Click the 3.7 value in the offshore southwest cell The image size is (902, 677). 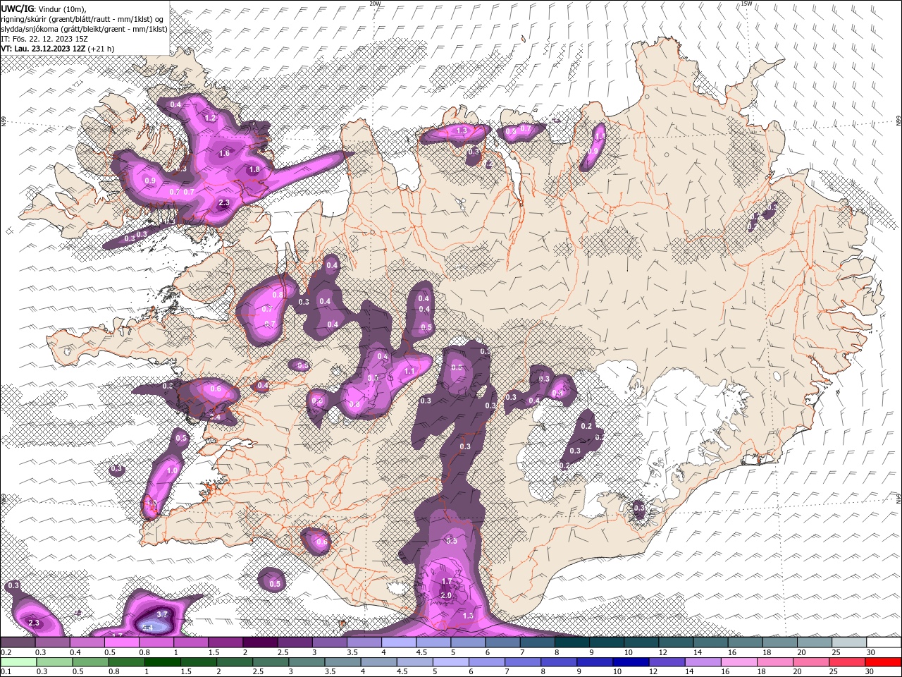(161, 615)
